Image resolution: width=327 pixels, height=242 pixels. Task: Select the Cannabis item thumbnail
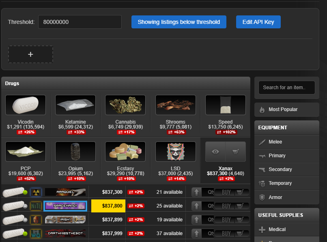coord(125,105)
